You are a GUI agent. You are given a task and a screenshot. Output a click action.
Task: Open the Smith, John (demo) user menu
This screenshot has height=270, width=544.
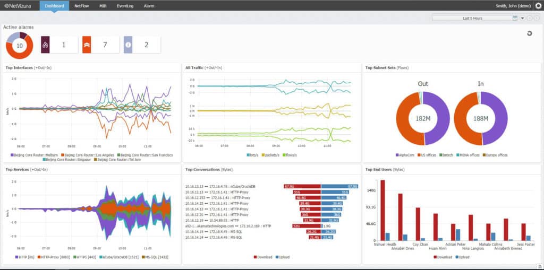[x=514, y=6]
